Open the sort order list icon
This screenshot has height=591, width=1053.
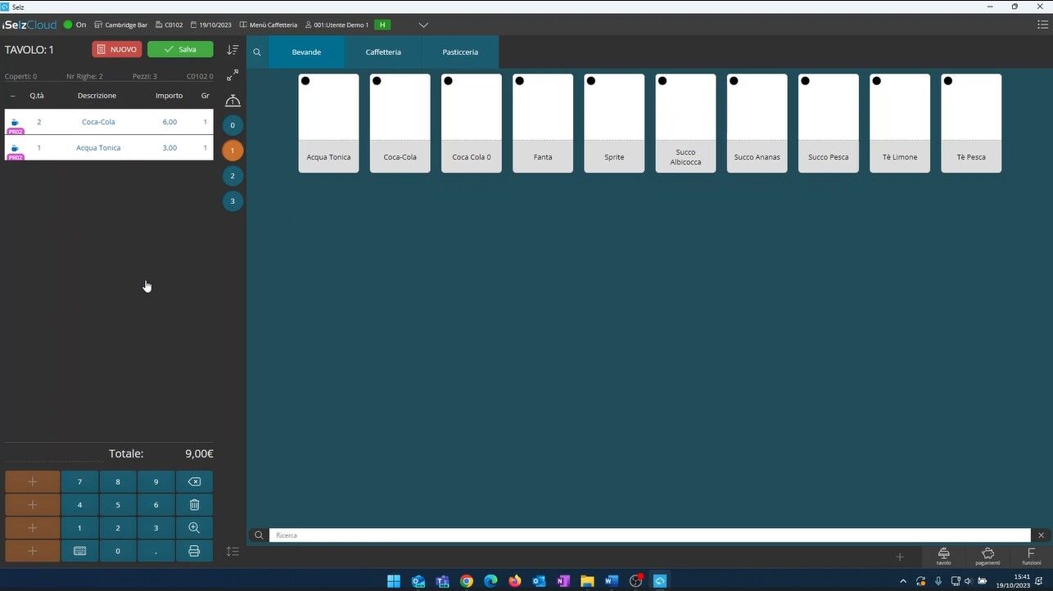(x=233, y=50)
